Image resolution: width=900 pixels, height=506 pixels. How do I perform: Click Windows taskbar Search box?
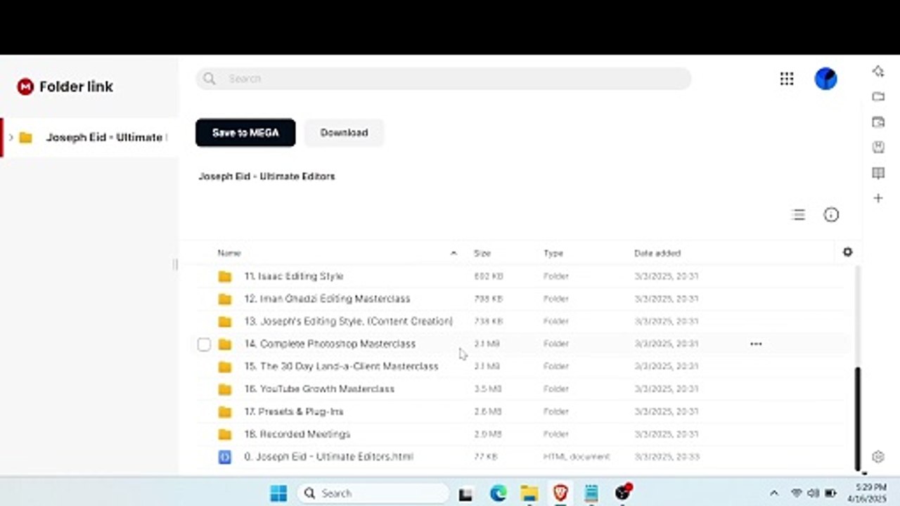click(x=373, y=493)
